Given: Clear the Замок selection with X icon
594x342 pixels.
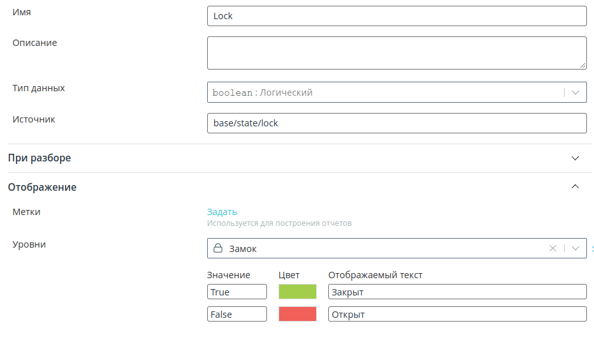Looking at the screenshot, I should [553, 248].
